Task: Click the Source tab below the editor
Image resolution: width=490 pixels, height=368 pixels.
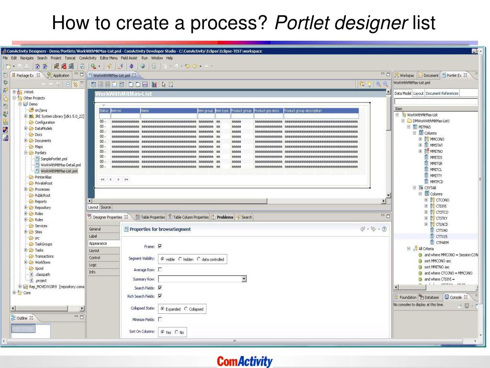Action: click(x=105, y=207)
